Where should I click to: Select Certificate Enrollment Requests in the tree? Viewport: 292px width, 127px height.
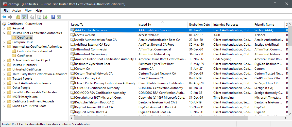[x=33, y=101]
